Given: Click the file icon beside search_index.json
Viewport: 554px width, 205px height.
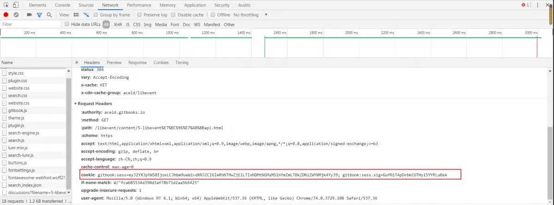Looking at the screenshot, I should [x=5, y=185].
